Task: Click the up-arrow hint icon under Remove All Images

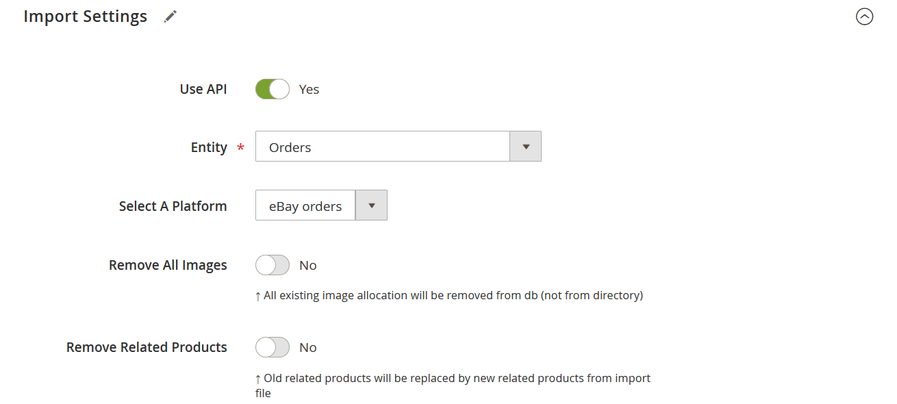Action: click(x=258, y=295)
